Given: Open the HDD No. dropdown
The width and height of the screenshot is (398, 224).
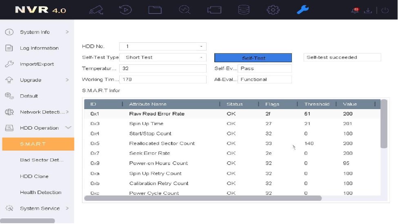Looking at the screenshot, I should [x=162, y=46].
